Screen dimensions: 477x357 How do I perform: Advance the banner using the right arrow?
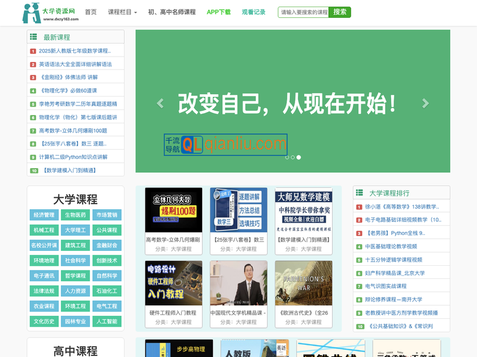425,102
